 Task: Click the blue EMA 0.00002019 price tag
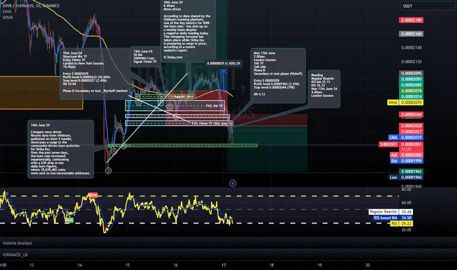pos(406,137)
